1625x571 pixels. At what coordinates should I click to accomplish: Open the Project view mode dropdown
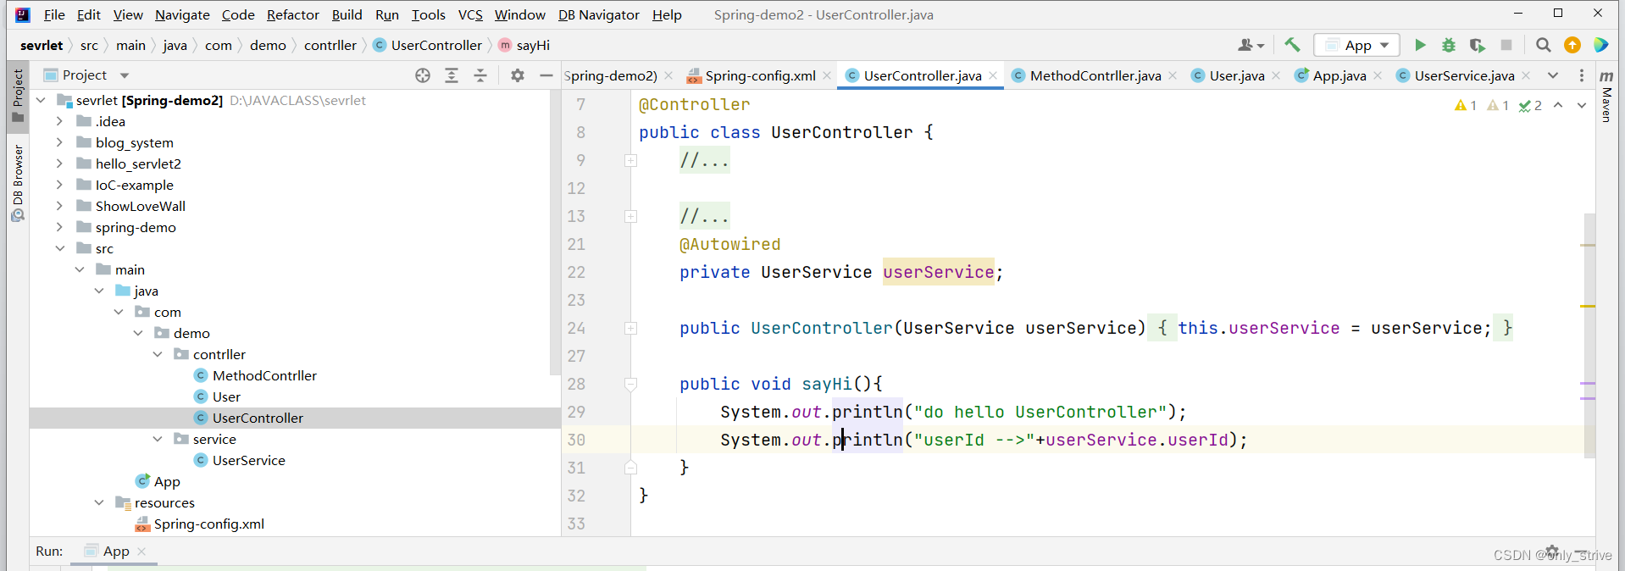tap(125, 75)
